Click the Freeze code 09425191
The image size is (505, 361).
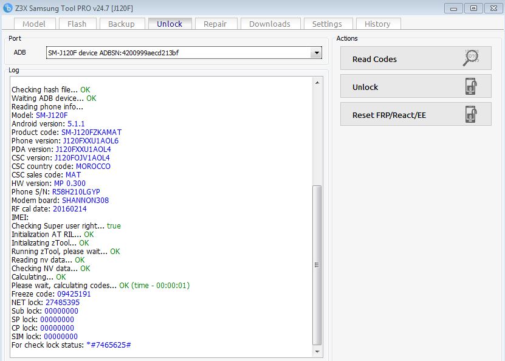click(x=74, y=294)
